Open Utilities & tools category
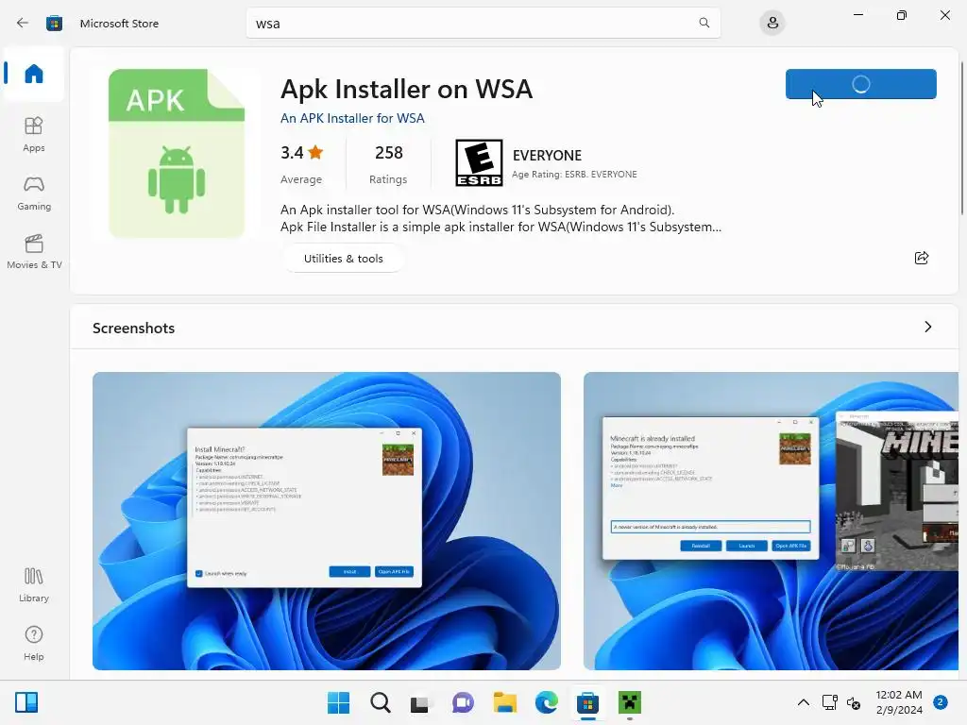The image size is (967, 725). [x=344, y=259]
